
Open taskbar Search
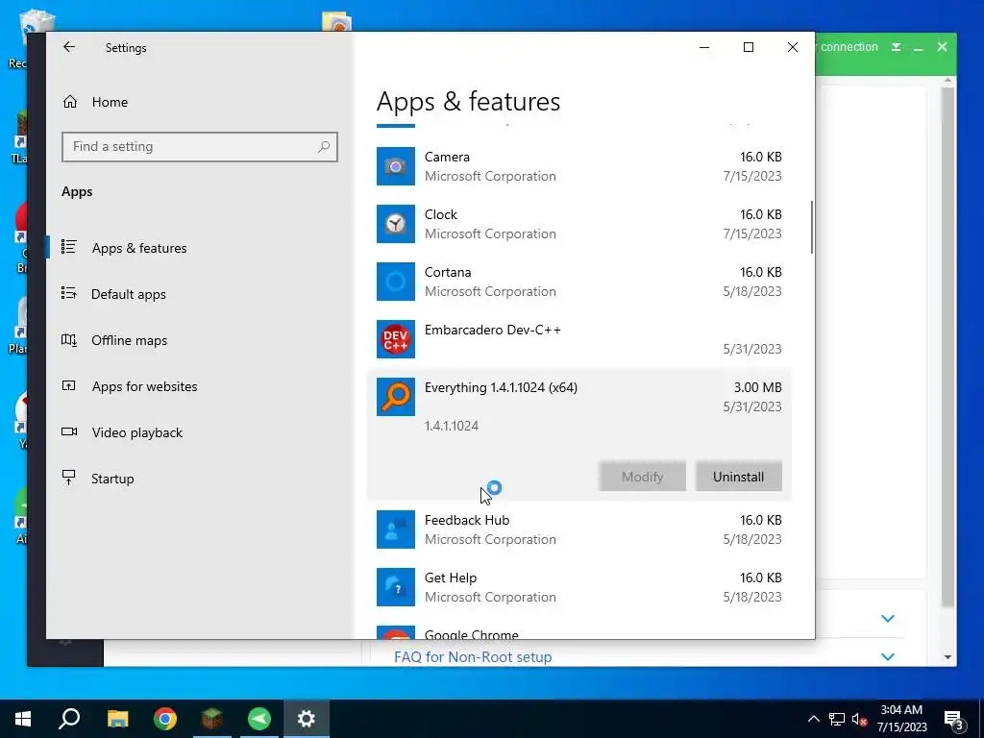[x=69, y=719]
